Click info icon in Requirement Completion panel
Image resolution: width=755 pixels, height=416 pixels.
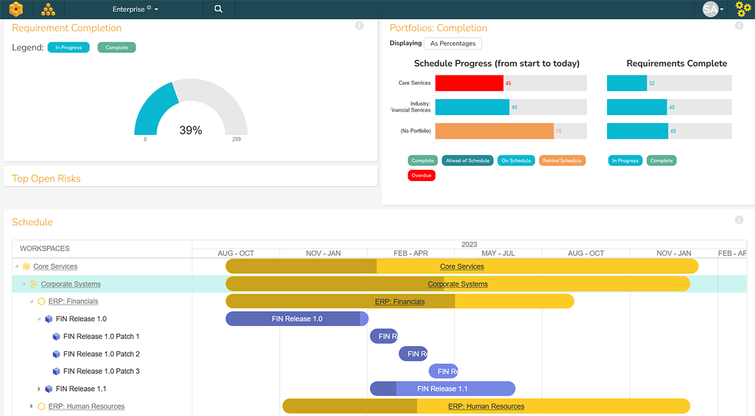click(x=359, y=26)
